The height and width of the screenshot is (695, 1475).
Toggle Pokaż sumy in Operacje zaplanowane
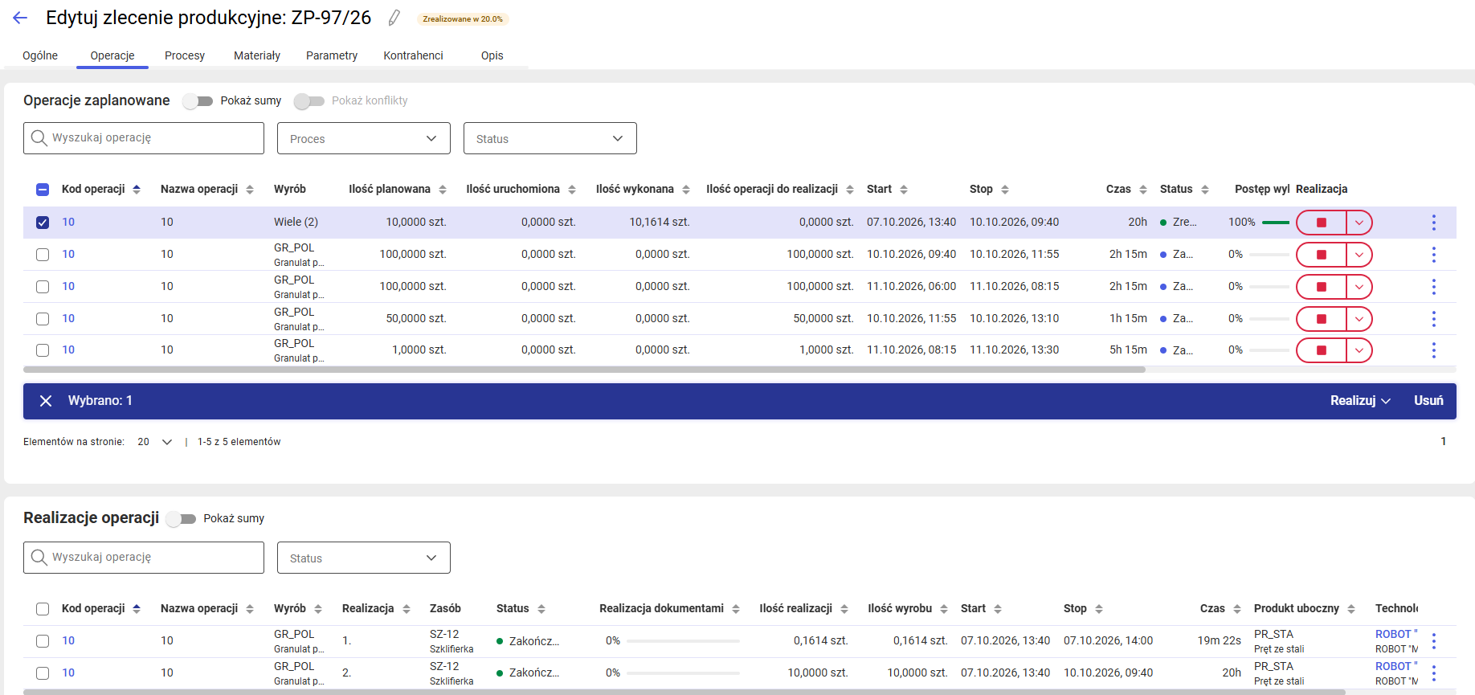click(x=198, y=101)
